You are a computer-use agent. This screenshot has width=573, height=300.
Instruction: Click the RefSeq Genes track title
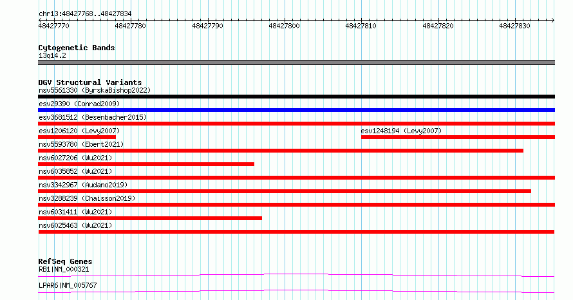pyautogui.click(x=65, y=261)
